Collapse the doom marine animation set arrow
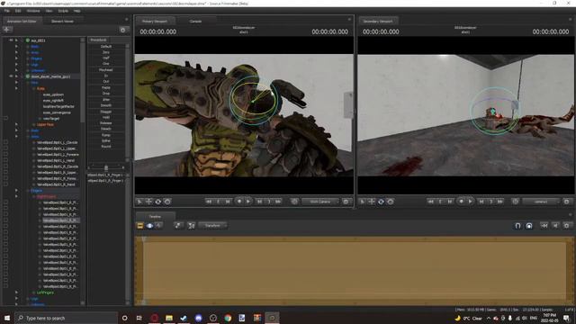Image resolution: width=576 pixels, height=324 pixels. point(16,76)
